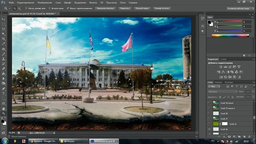Open the blending mode dropdown
Viewport: 256px width, 144px height.
tap(222, 92)
